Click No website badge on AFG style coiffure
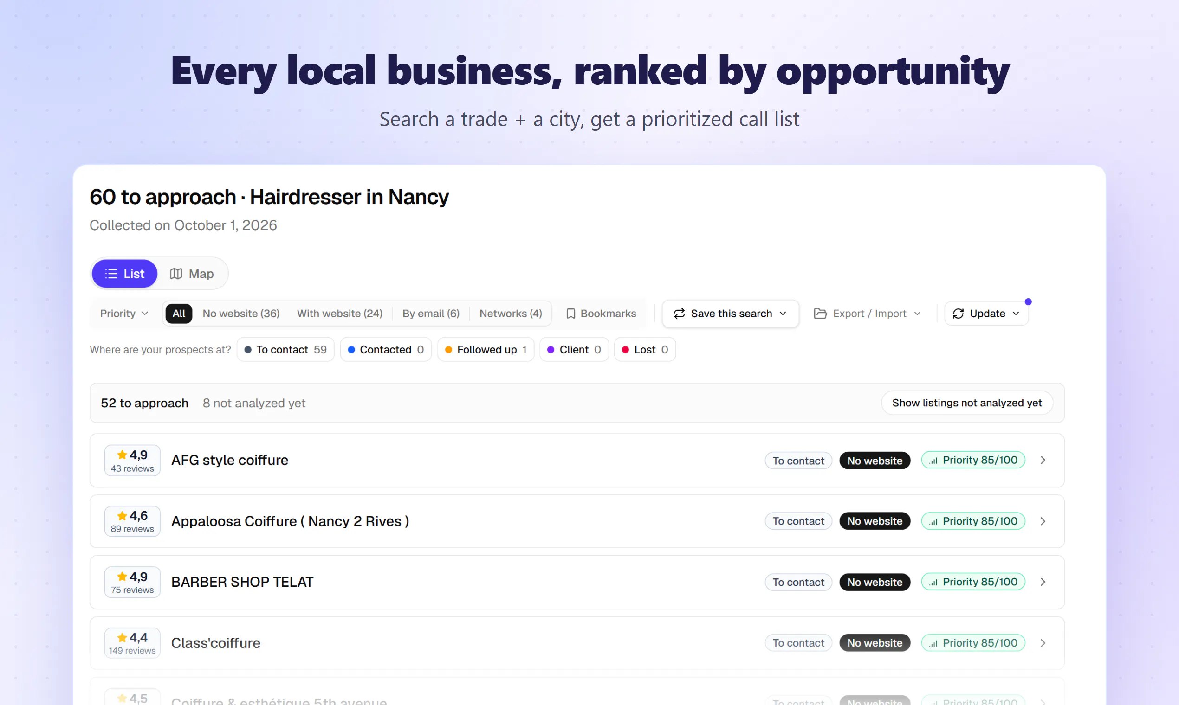Screen dimensions: 1179x705 click(x=875, y=461)
